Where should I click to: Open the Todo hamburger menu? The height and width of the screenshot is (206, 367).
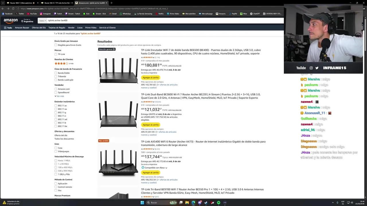[x=8, y=28]
